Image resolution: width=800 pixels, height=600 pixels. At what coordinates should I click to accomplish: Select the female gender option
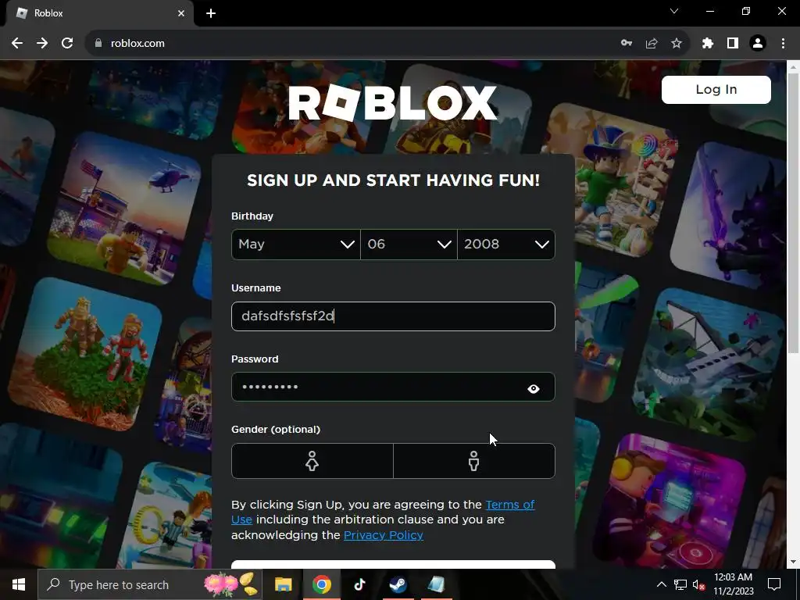[312, 461]
